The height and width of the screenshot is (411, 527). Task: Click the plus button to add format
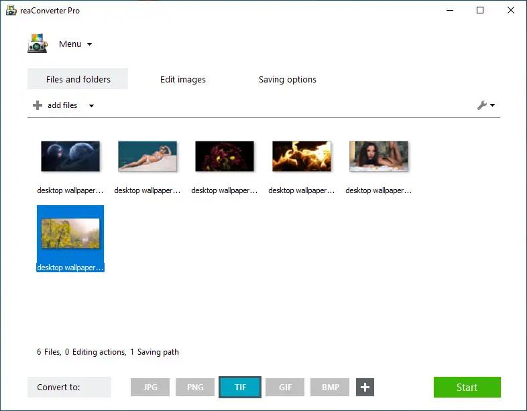[x=365, y=388]
